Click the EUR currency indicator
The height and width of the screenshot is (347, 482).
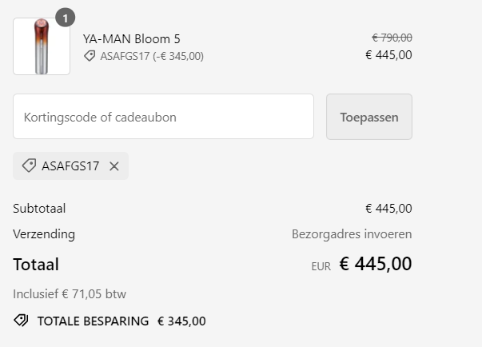point(321,266)
